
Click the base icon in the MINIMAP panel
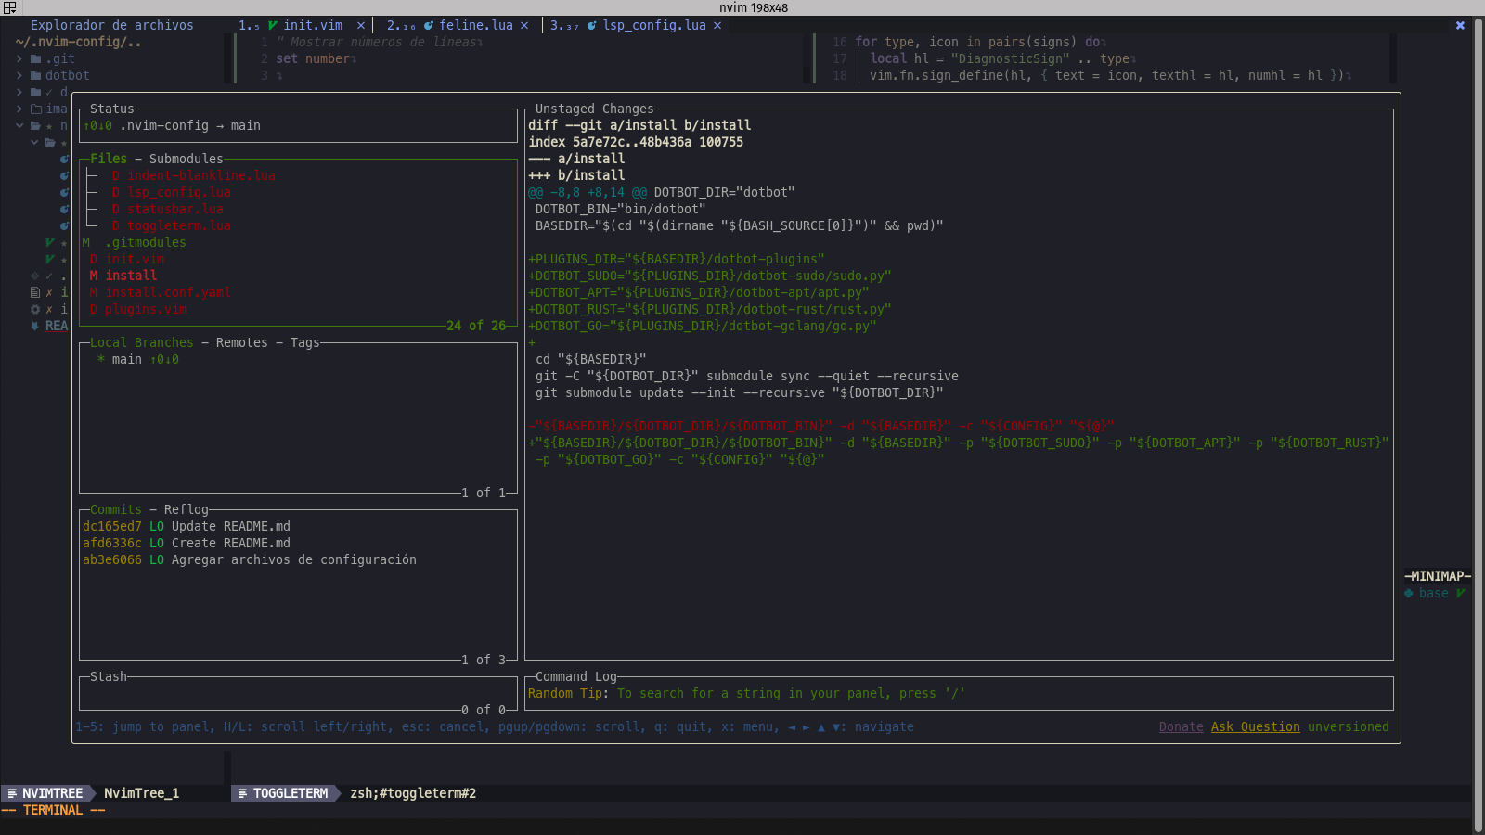tap(1409, 593)
